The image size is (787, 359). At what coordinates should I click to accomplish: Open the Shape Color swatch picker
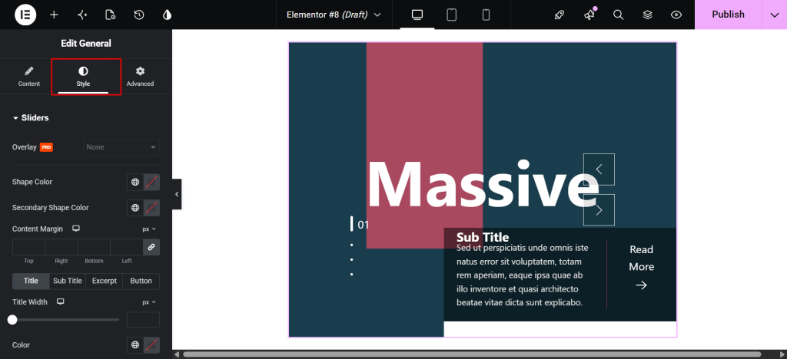(151, 183)
